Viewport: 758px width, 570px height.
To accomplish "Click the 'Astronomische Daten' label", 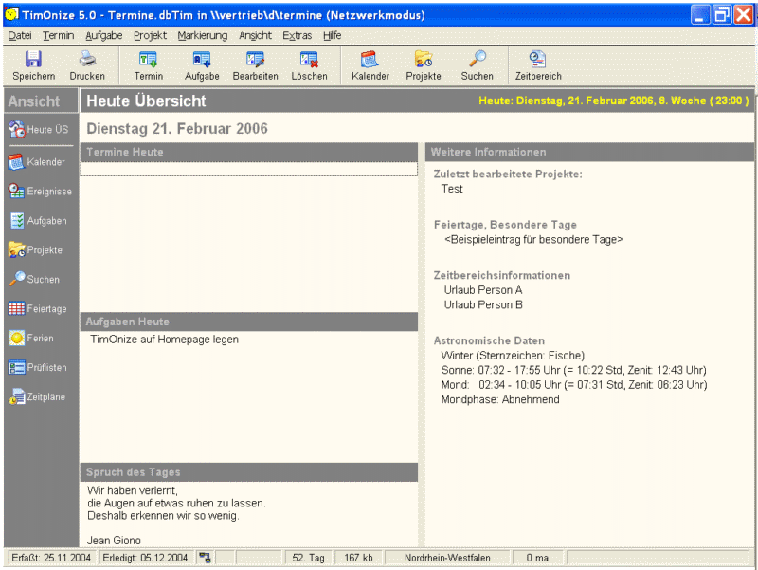I will (489, 340).
